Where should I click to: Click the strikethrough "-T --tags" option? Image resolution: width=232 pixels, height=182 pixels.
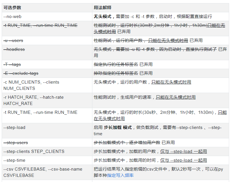click(13, 64)
